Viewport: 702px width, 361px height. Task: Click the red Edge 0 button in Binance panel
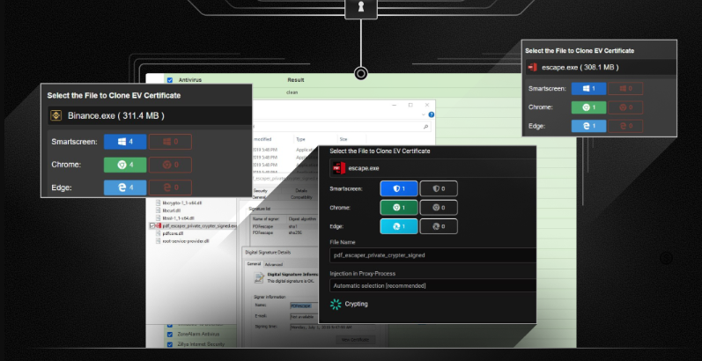[171, 188]
